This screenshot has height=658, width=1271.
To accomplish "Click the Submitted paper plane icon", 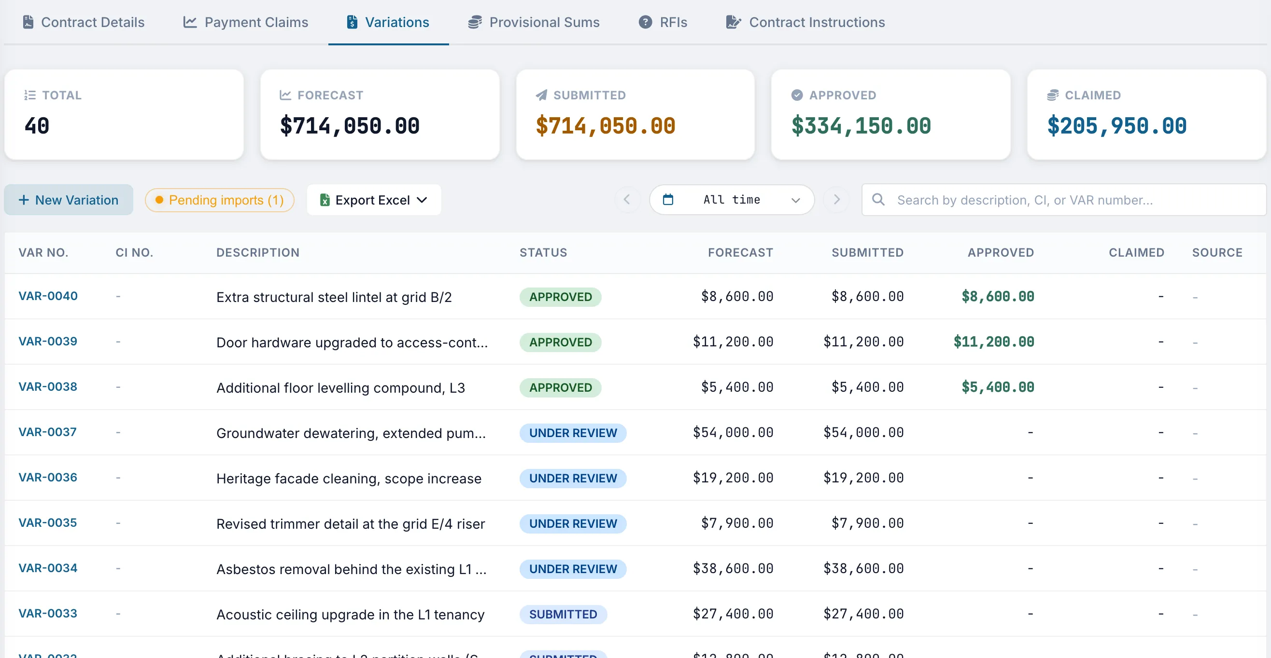I will 541,95.
